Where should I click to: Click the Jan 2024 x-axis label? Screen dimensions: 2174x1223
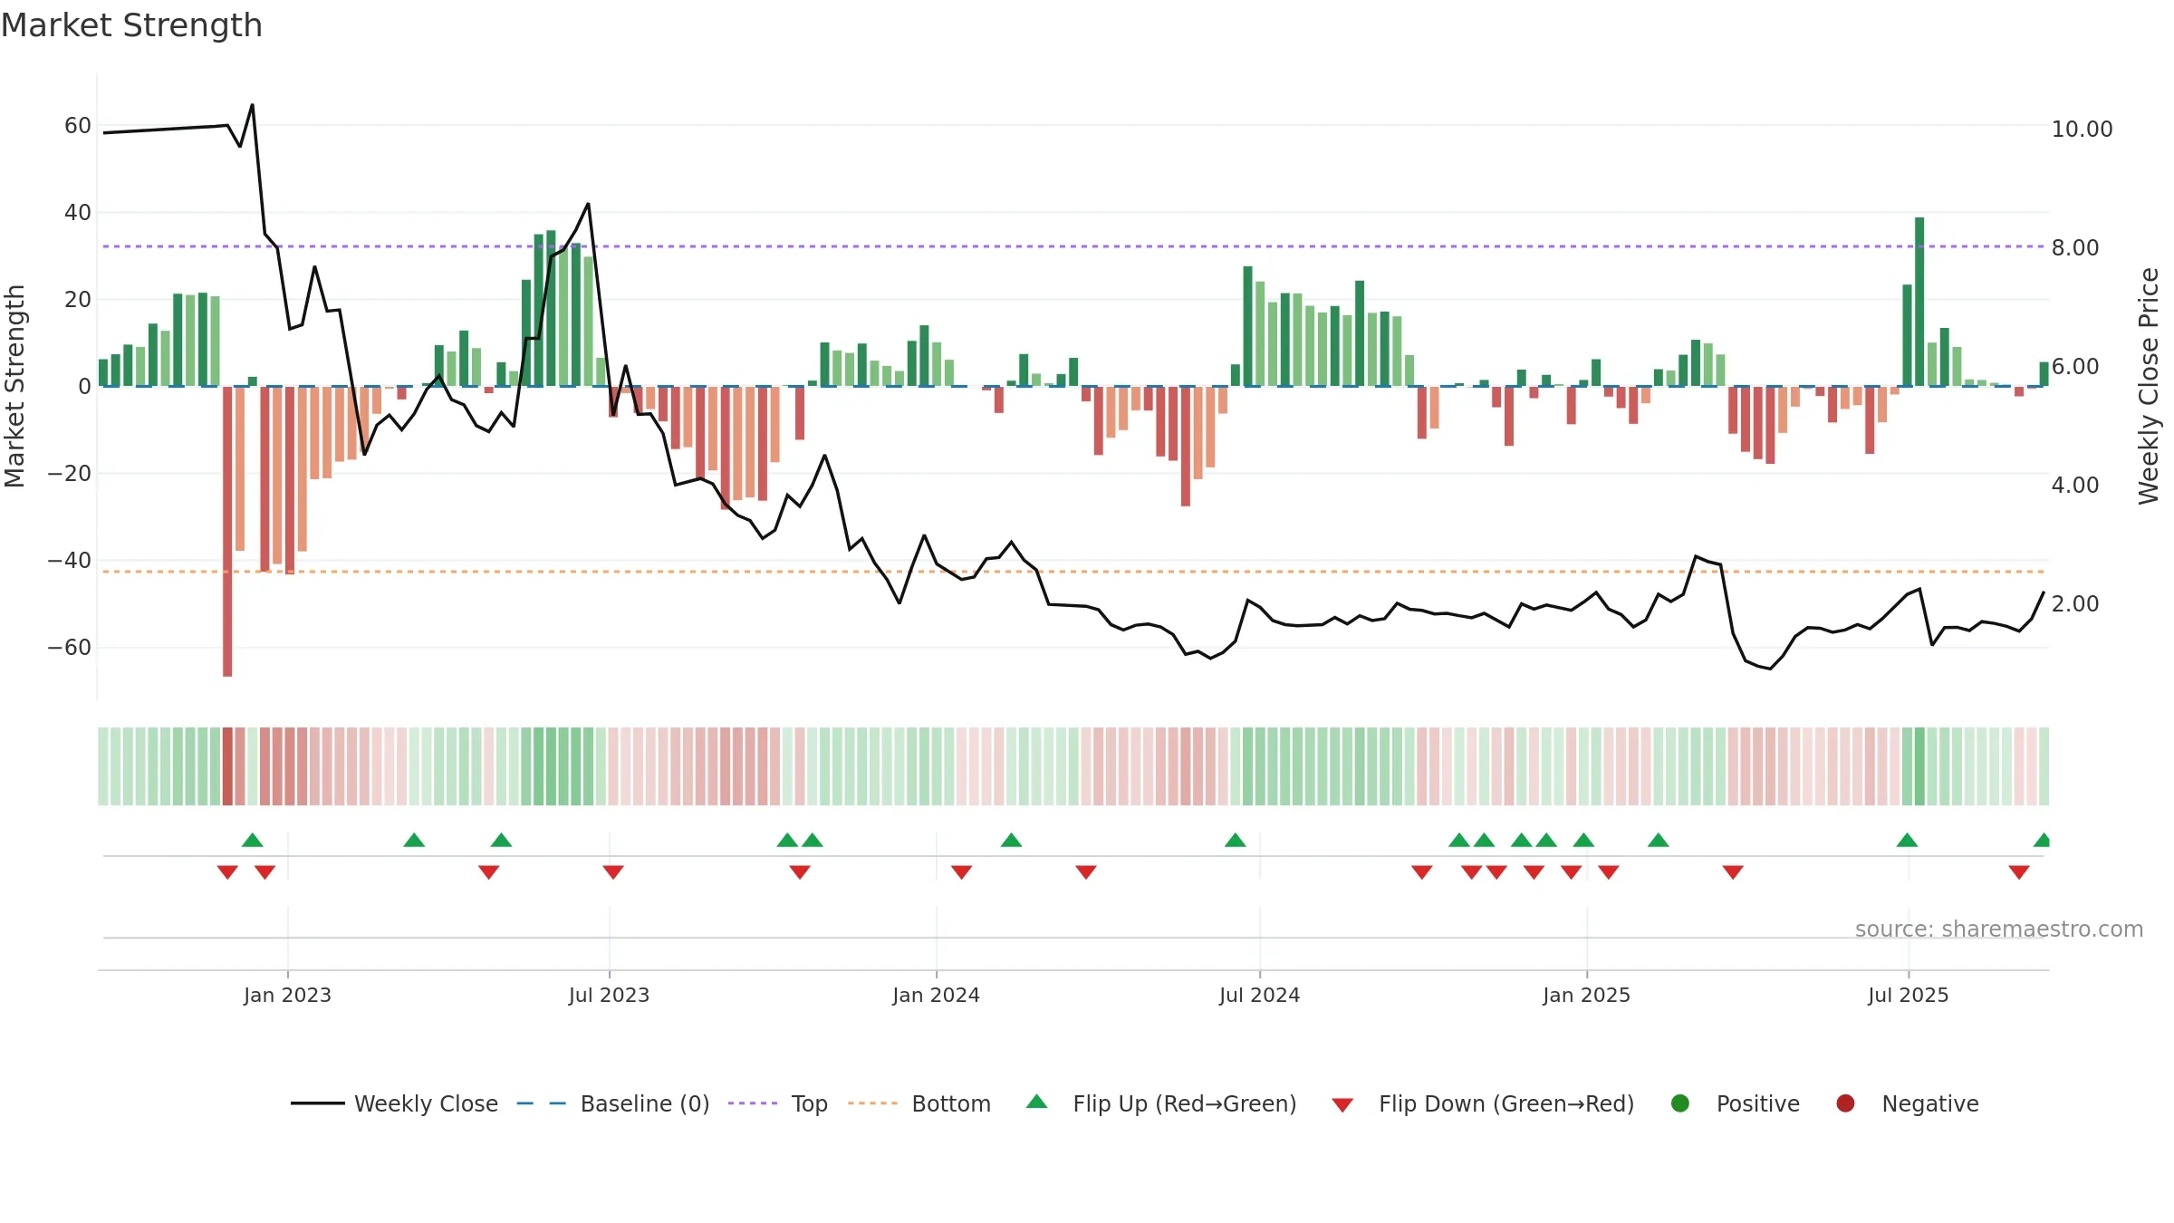point(936,995)
